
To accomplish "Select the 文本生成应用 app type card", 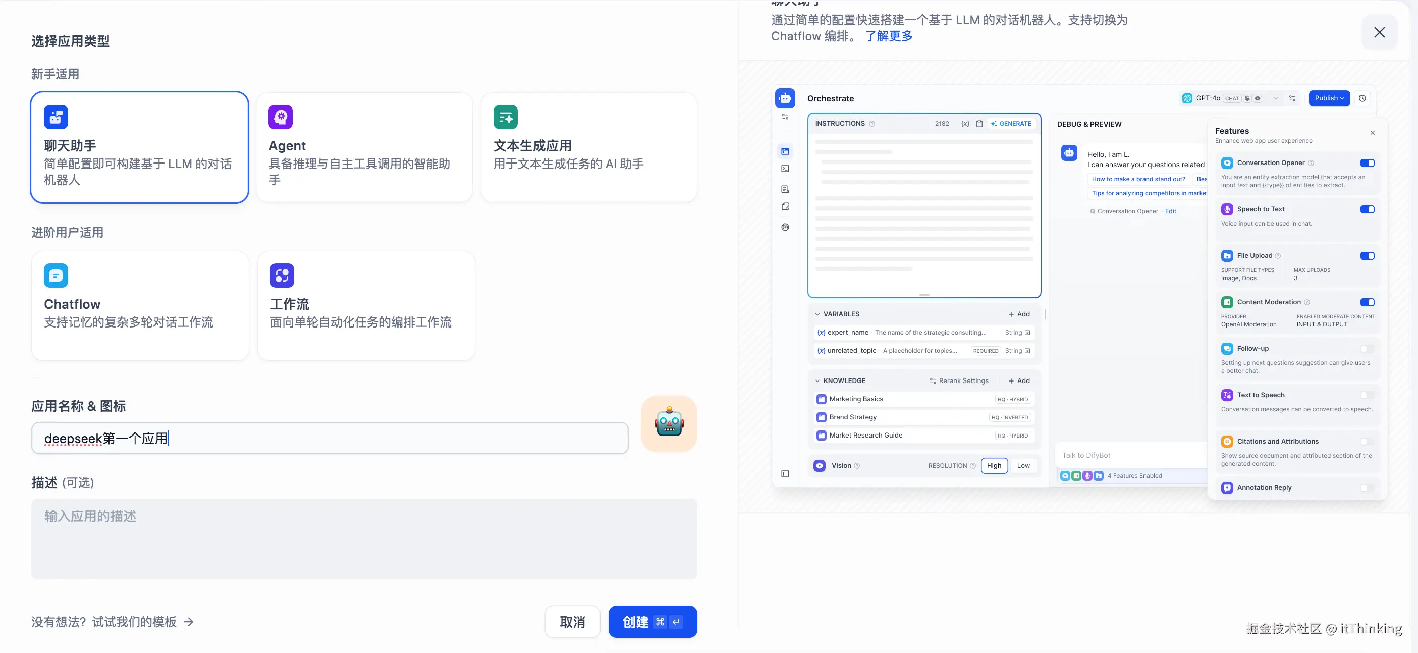I will [588, 147].
